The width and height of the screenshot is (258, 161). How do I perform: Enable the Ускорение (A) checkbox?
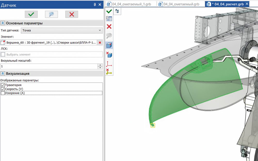click(x=3, y=93)
